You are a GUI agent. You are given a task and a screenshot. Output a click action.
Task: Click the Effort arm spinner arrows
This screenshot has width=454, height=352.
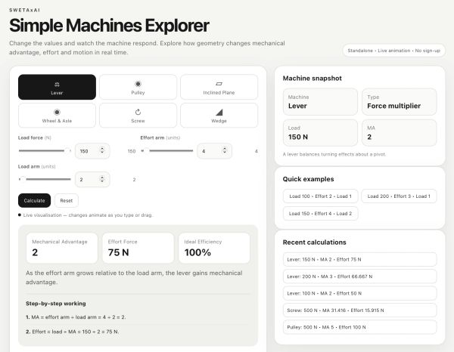[x=225, y=150]
